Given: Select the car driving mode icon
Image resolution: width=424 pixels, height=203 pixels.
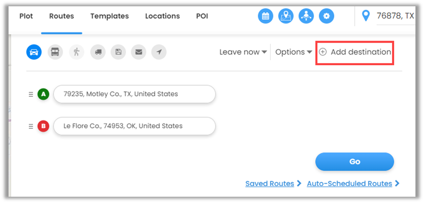Looking at the screenshot, I should pos(34,52).
